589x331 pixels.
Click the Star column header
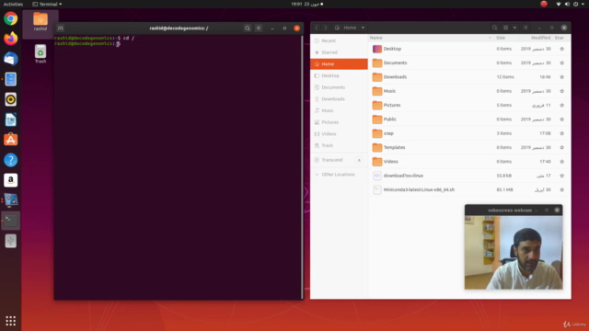click(560, 38)
